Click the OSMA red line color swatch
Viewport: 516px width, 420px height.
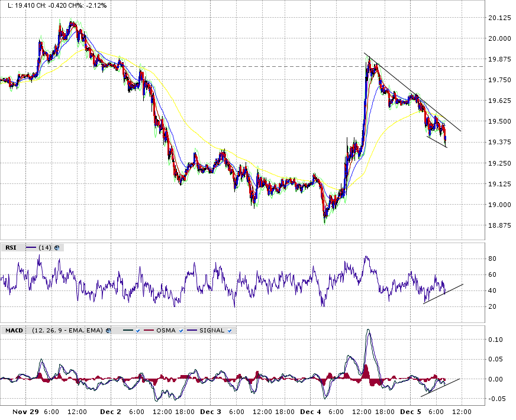click(149, 331)
